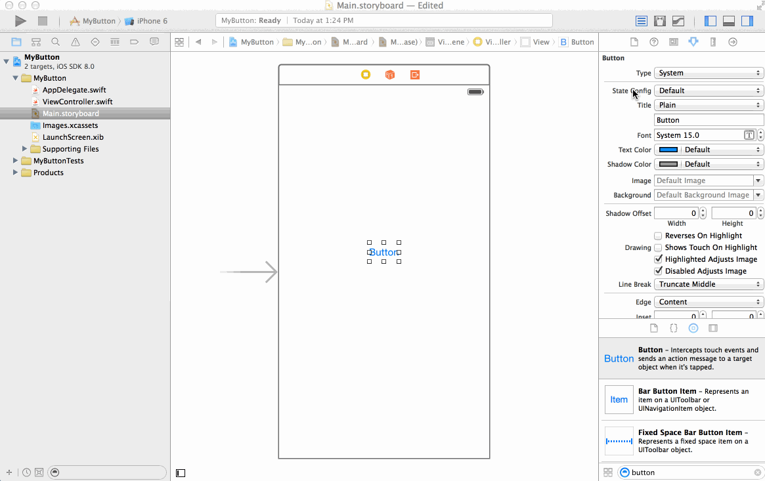
Task: Uncheck Highlighted Adjusts Image
Action: 658,259
